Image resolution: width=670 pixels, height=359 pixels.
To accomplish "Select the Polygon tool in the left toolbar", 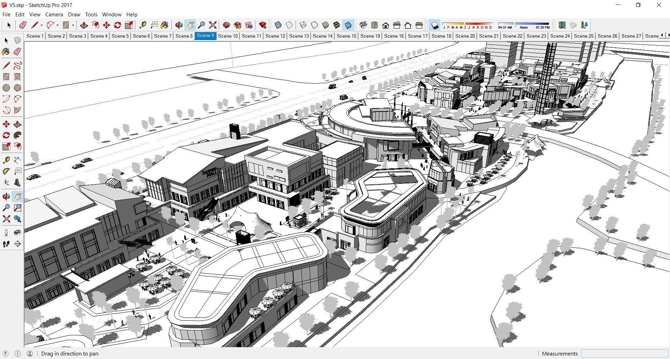I will coord(17,88).
